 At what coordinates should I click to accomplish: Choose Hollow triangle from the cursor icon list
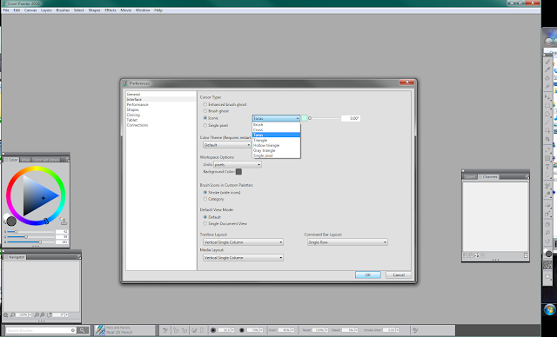(277, 145)
